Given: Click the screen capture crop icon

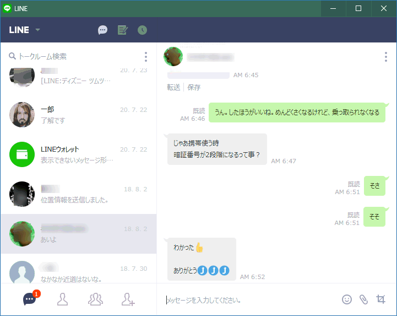Looking at the screenshot, I should tap(380, 299).
